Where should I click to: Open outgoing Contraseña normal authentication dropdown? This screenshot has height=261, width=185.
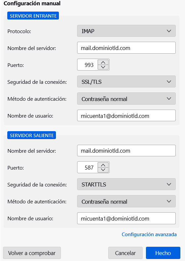pyautogui.click(x=126, y=201)
